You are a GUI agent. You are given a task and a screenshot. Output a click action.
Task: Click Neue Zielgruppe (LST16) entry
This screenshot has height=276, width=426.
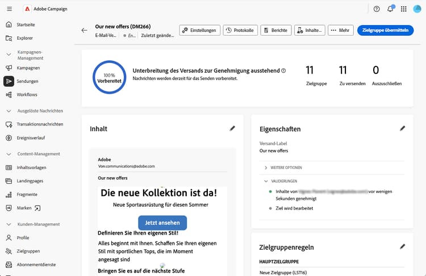pyautogui.click(x=283, y=273)
